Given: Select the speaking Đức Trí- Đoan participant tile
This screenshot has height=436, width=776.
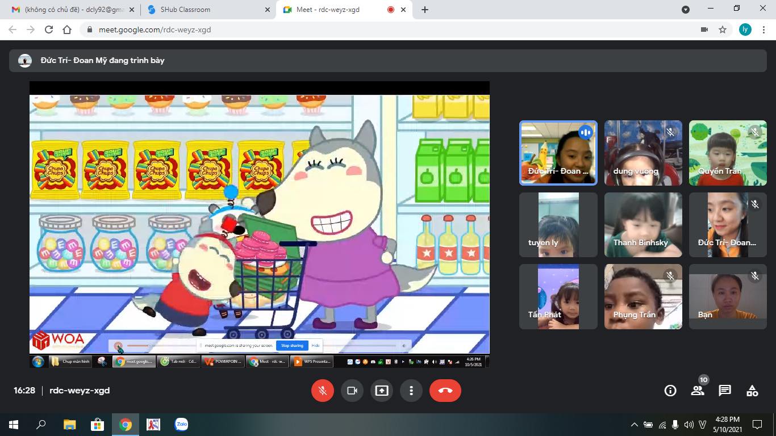Looking at the screenshot, I should coord(558,153).
